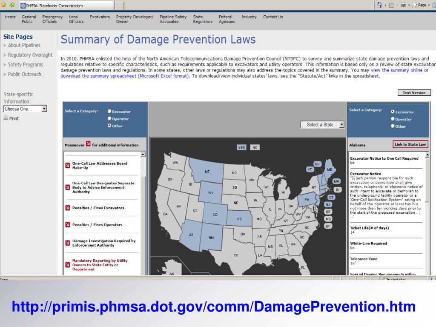
Task: Click Link to State Law button
Action: pyautogui.click(x=410, y=144)
